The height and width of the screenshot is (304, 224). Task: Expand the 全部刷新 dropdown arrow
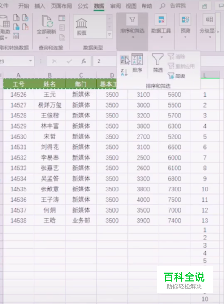(x=47, y=38)
